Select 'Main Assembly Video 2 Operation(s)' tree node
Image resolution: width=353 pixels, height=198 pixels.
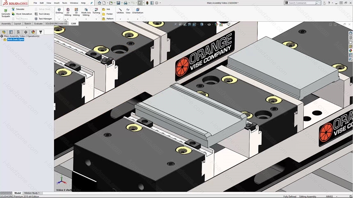[21, 36]
